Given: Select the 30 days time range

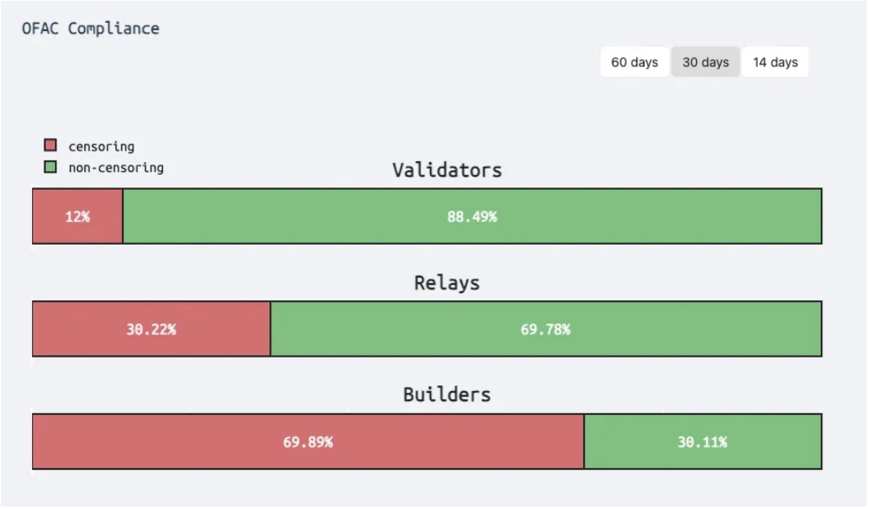Looking at the screenshot, I should tap(705, 62).
